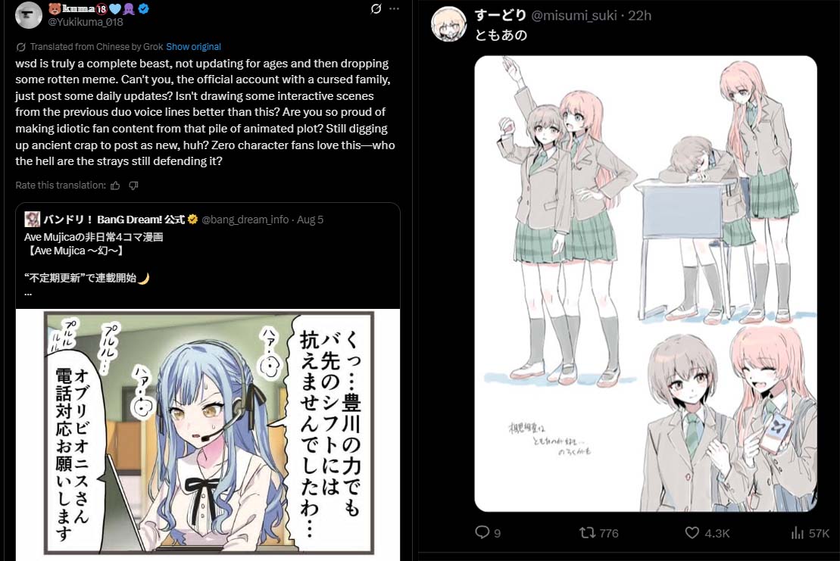Viewport: 840px width, 561px height.
Task: Open misumi_suki's profile avatar
Action: point(449,24)
